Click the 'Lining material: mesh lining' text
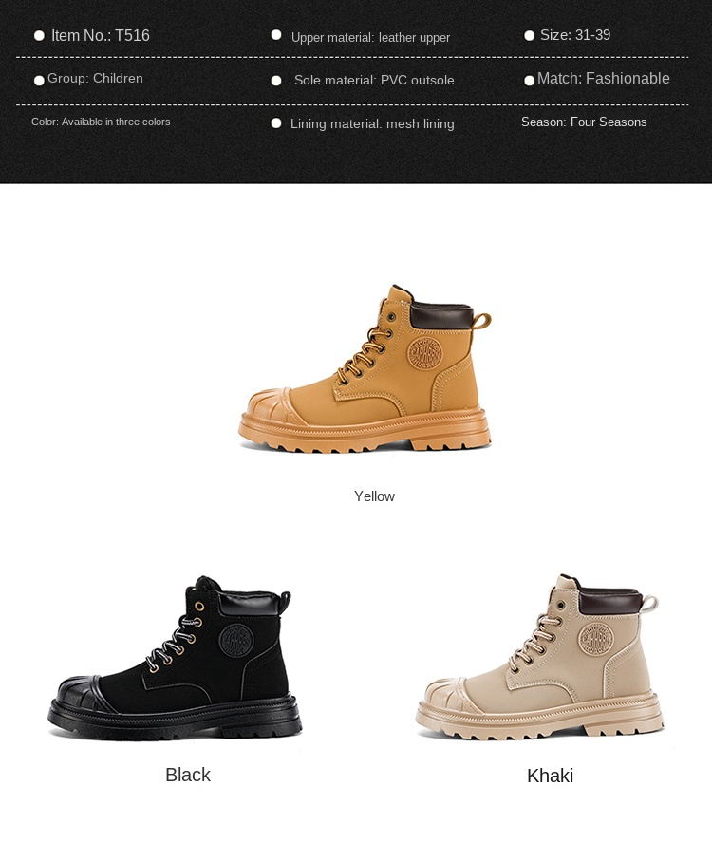The height and width of the screenshot is (861, 712). [372, 123]
